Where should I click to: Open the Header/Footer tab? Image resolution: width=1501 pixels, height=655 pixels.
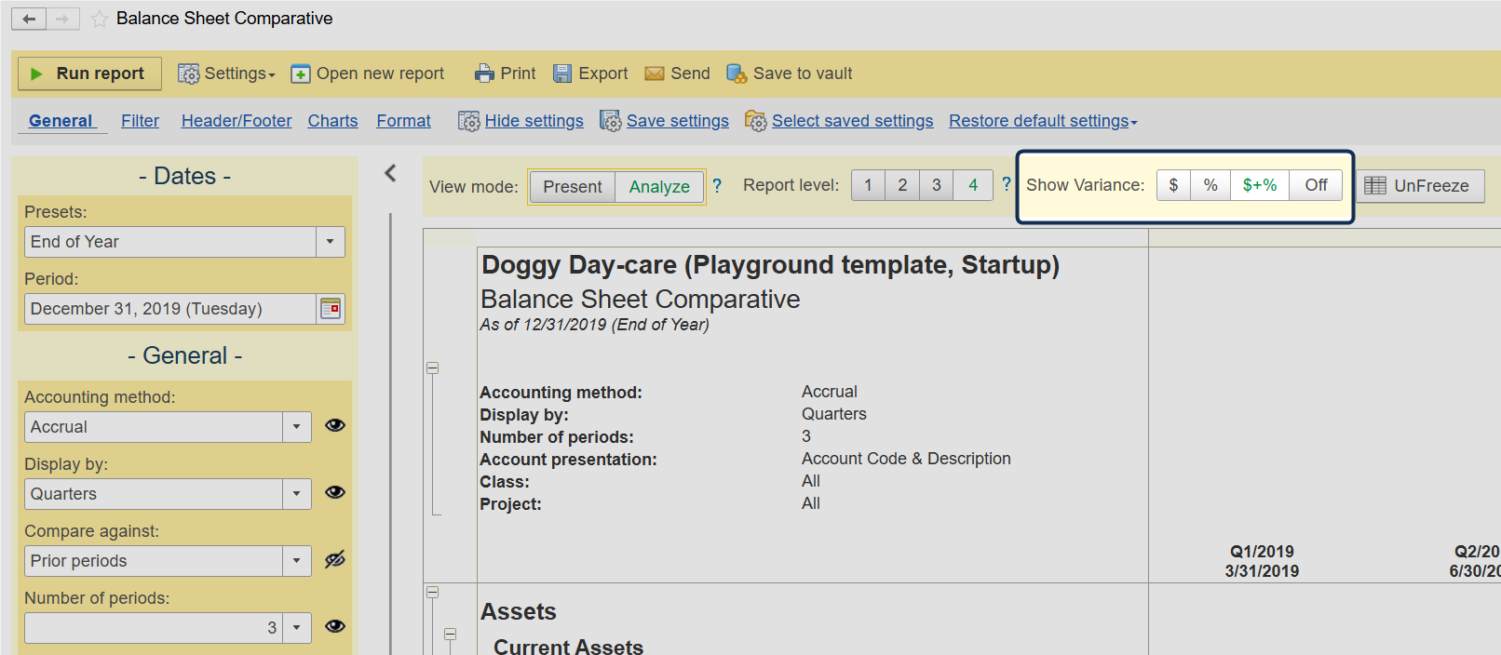click(237, 121)
